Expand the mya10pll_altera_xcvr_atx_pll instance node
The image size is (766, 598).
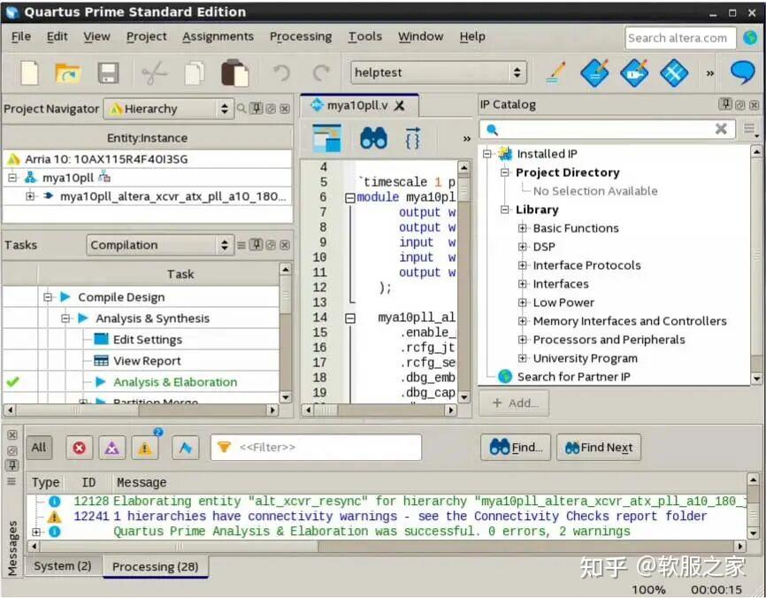[30, 195]
